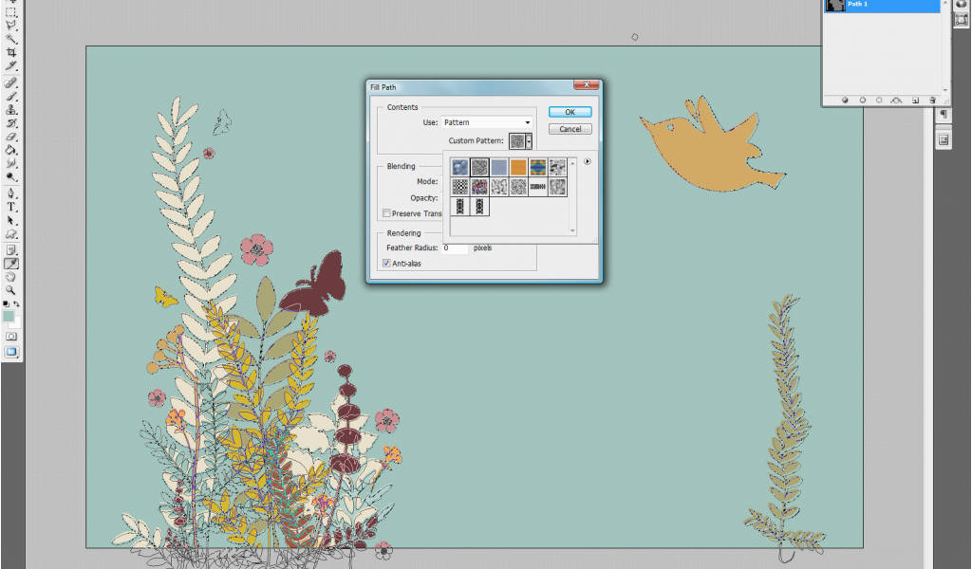
Task: Click the Magic Wand tool
Action: 11,39
